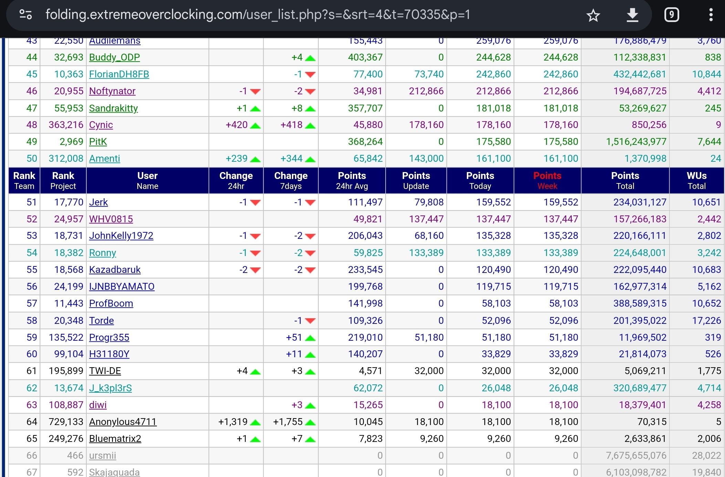Click the Bluematrix2 user link

[x=115, y=438]
